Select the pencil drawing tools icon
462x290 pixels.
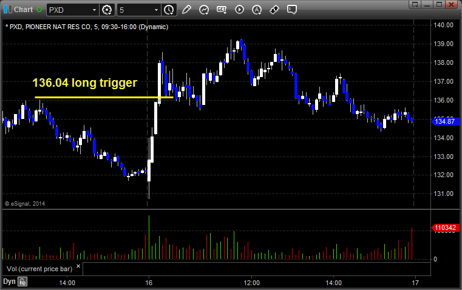(186, 10)
